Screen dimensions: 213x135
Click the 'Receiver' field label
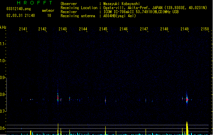[69, 12]
